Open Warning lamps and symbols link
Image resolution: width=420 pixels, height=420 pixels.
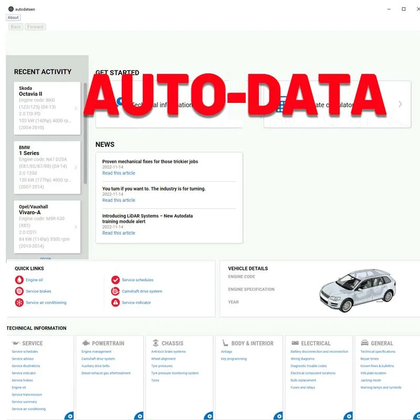(x=381, y=387)
